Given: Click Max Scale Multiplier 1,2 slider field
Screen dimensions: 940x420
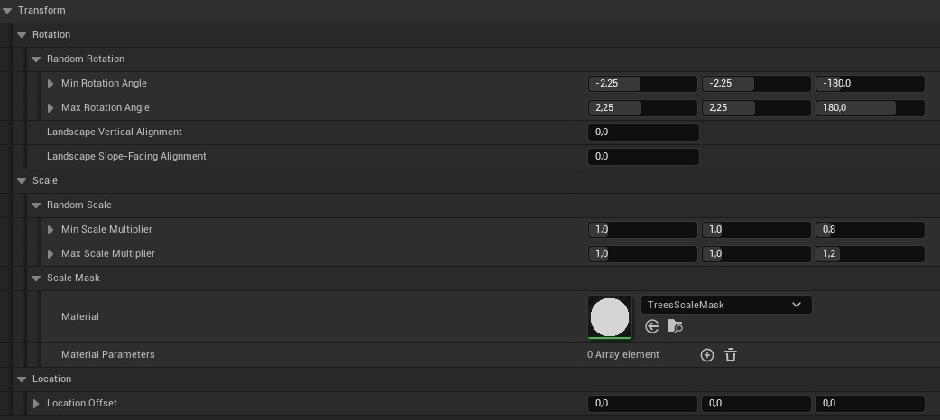Looking at the screenshot, I should 870,253.
